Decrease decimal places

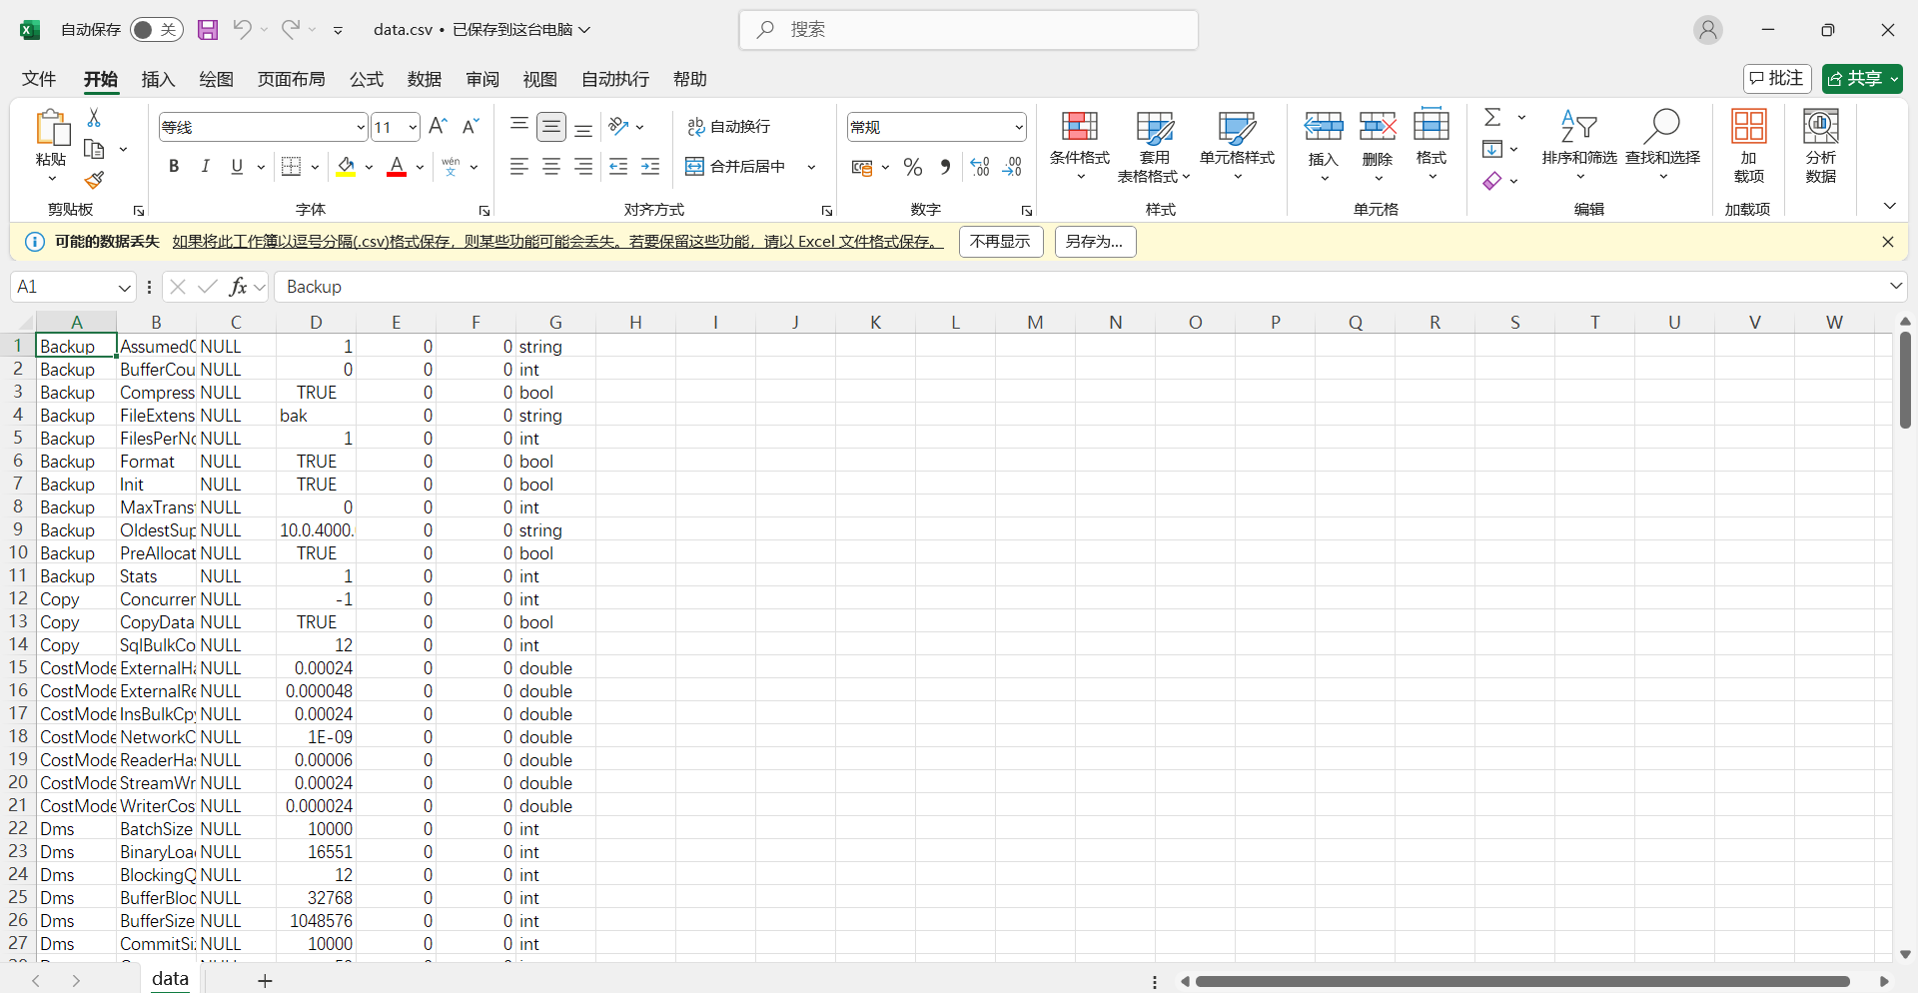[x=1012, y=167]
